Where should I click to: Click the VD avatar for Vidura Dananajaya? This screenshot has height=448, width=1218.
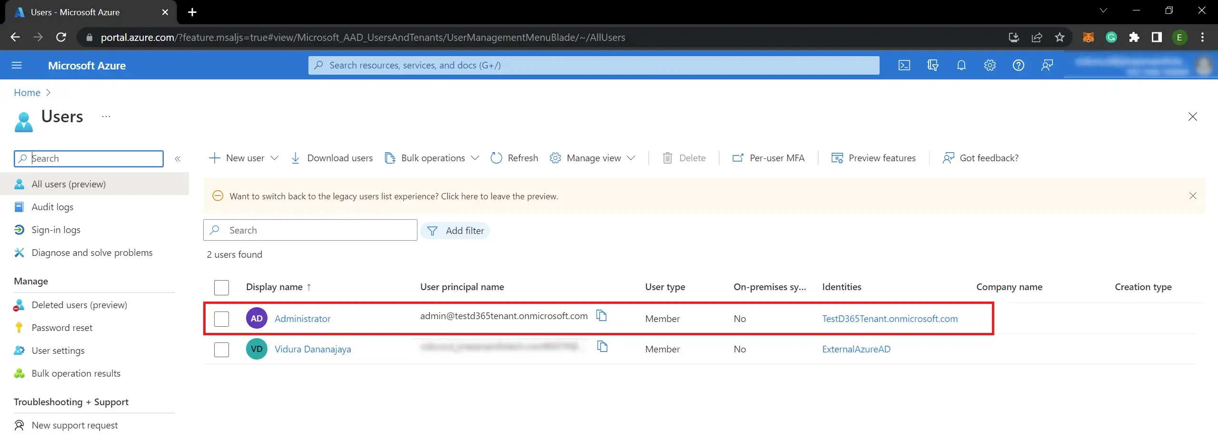click(x=257, y=349)
